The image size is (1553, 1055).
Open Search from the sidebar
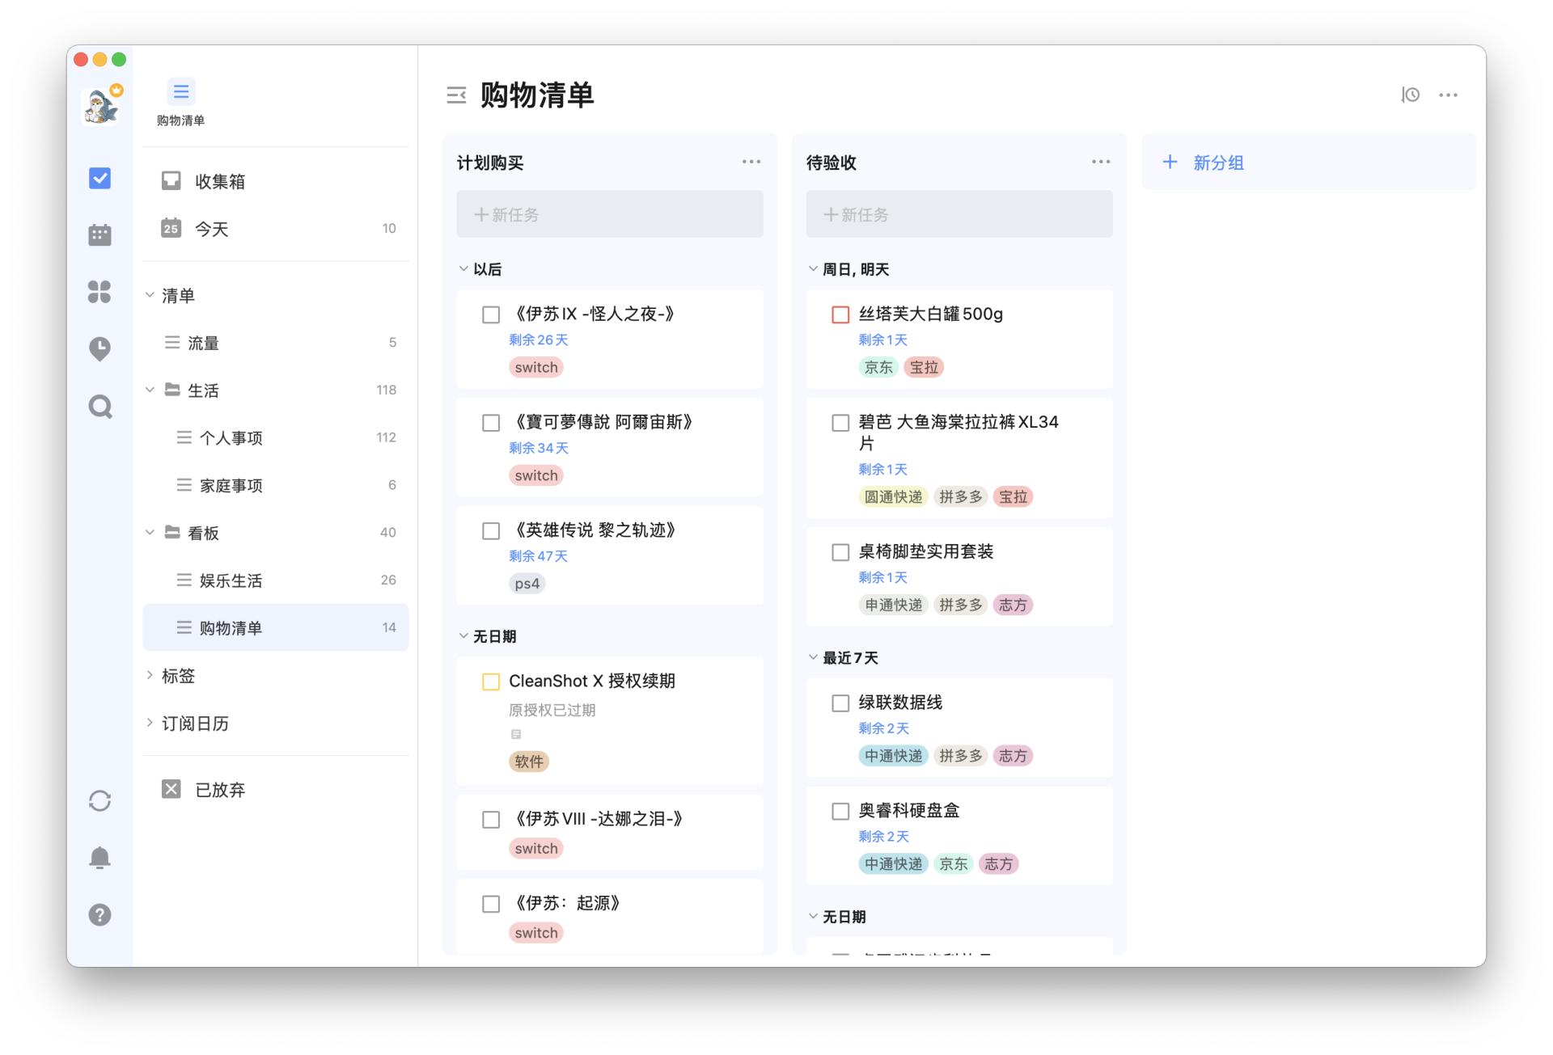click(99, 407)
